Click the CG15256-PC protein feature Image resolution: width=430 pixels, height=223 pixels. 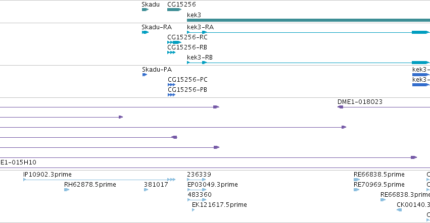(x=171, y=85)
